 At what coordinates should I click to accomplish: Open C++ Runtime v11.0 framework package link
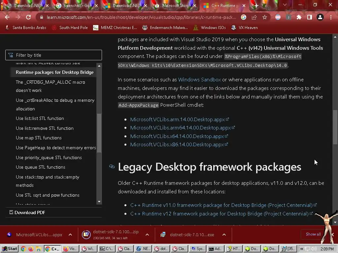coord(223,205)
